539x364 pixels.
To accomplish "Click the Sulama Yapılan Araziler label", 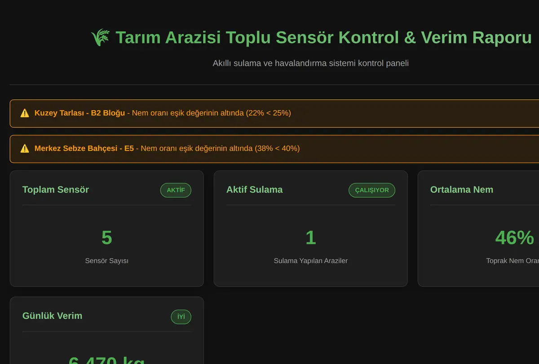I will pyautogui.click(x=311, y=261).
